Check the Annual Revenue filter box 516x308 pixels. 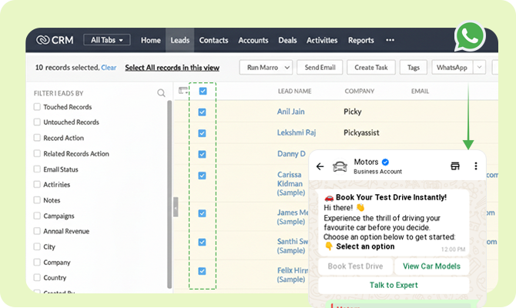[x=37, y=231]
